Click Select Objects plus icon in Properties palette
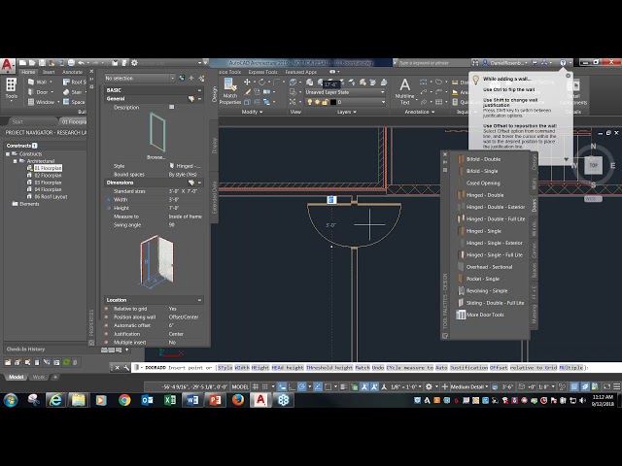This screenshot has height=466, width=622. point(191,78)
